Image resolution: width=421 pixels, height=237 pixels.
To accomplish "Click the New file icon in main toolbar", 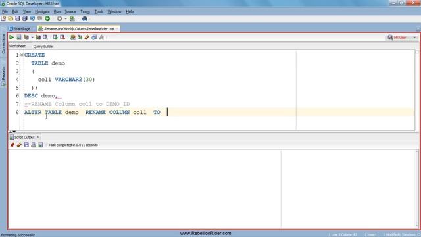I will (3, 18).
